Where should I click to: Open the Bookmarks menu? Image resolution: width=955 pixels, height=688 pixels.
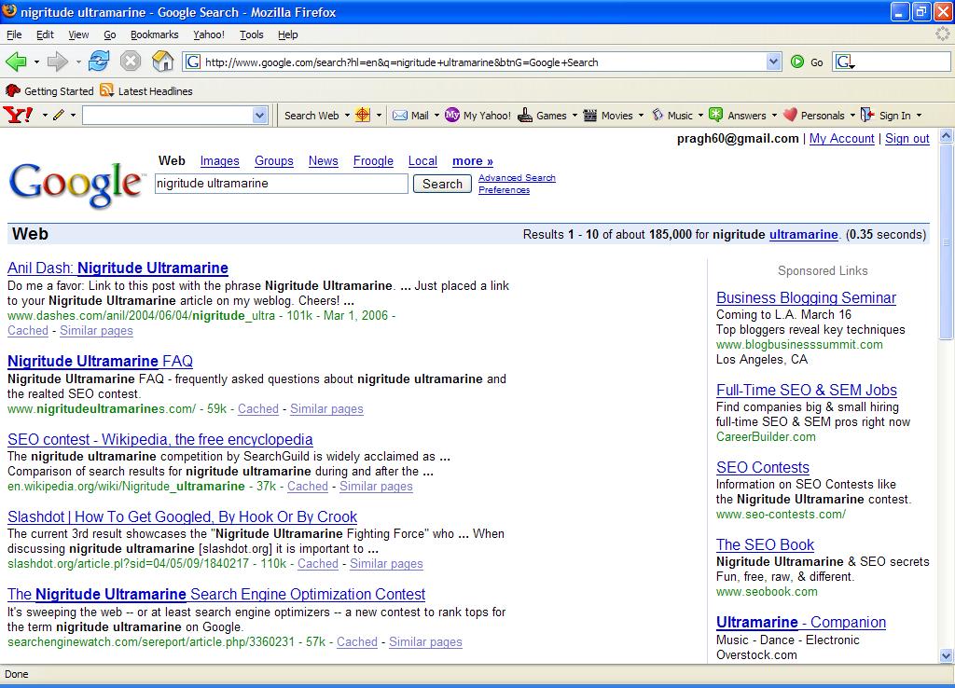[x=155, y=34]
